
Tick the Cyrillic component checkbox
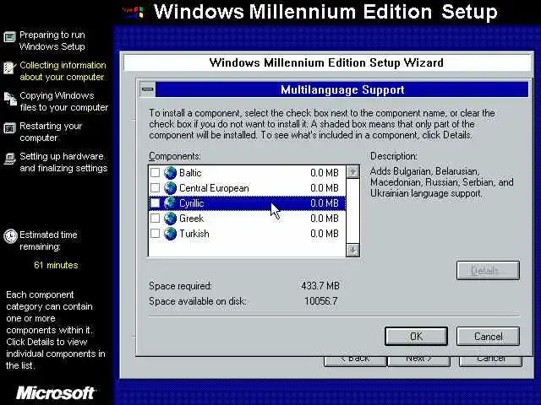[156, 202]
